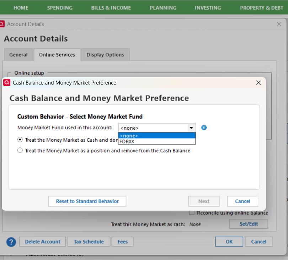Open help with the blue question mark icon
Screen dimensions: 288x260
[x=11, y=242]
